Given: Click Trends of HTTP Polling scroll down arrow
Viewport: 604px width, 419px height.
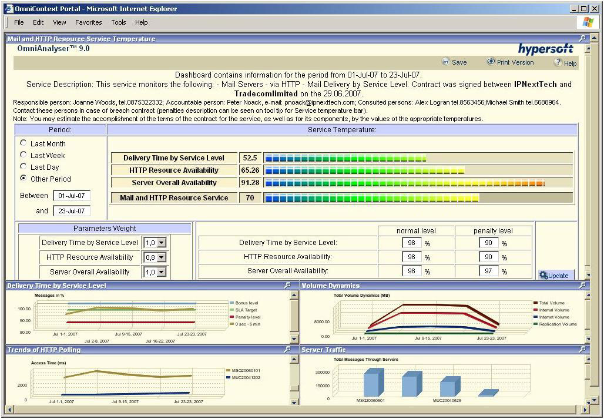Looking at the screenshot, I should coord(294,402).
